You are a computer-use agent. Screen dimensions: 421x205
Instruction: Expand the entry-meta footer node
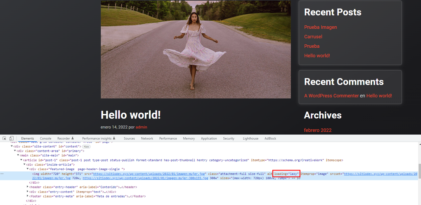click(28, 196)
